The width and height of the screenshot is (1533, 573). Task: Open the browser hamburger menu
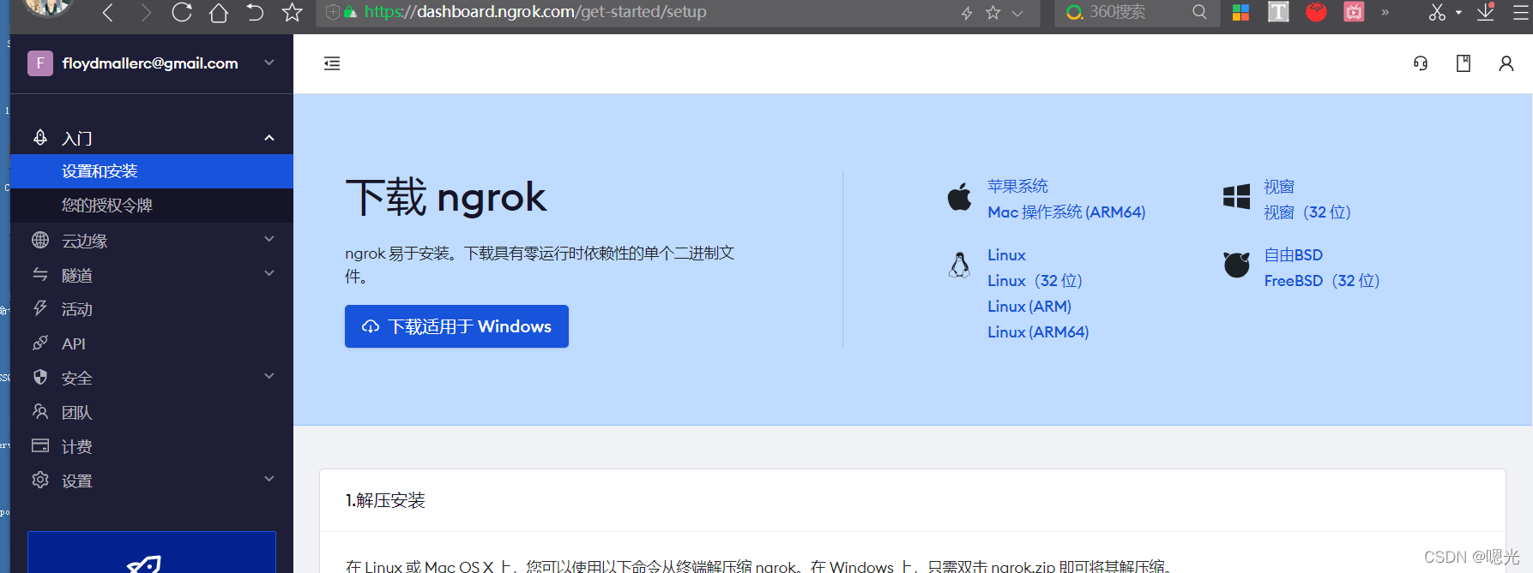pos(1521,12)
